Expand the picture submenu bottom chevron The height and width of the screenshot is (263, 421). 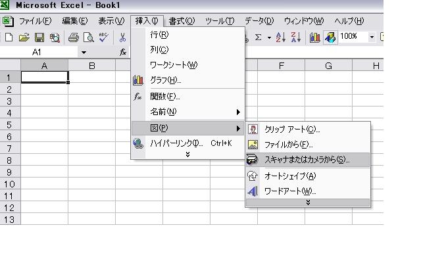coord(308,203)
